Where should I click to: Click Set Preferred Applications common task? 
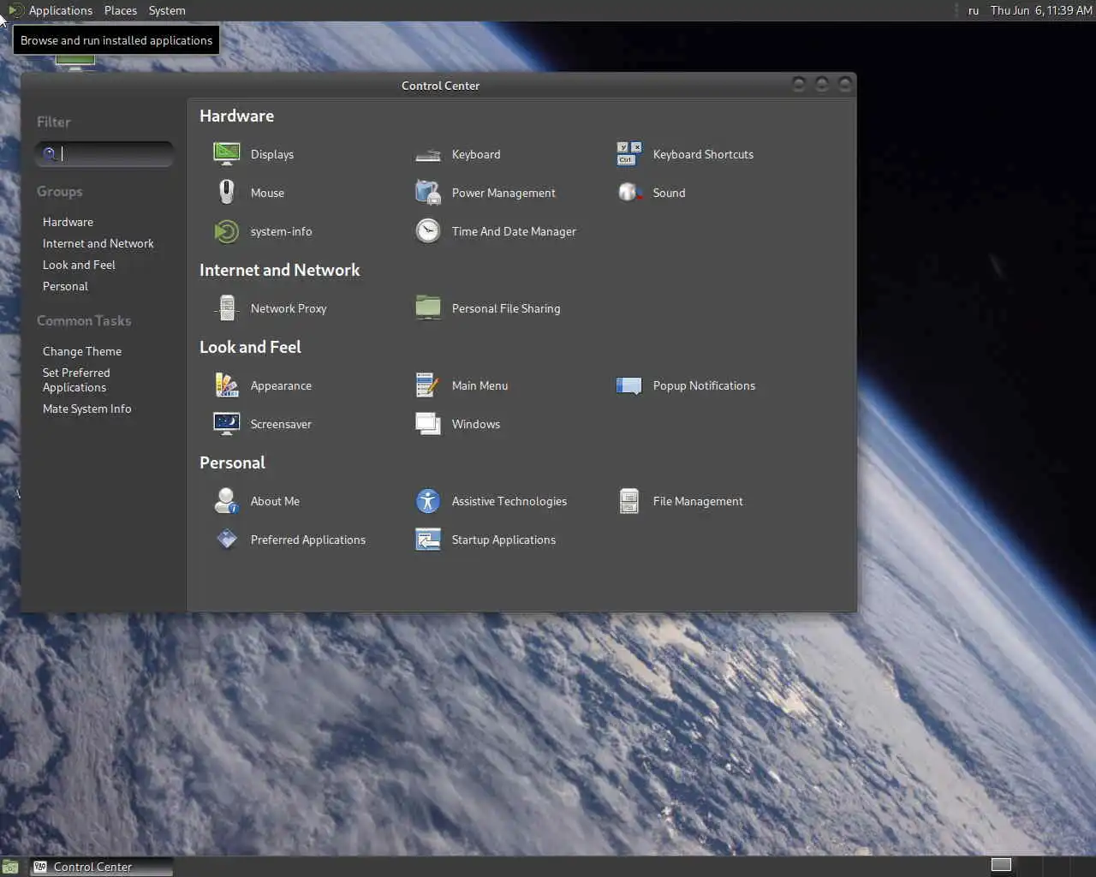pyautogui.click(x=76, y=380)
